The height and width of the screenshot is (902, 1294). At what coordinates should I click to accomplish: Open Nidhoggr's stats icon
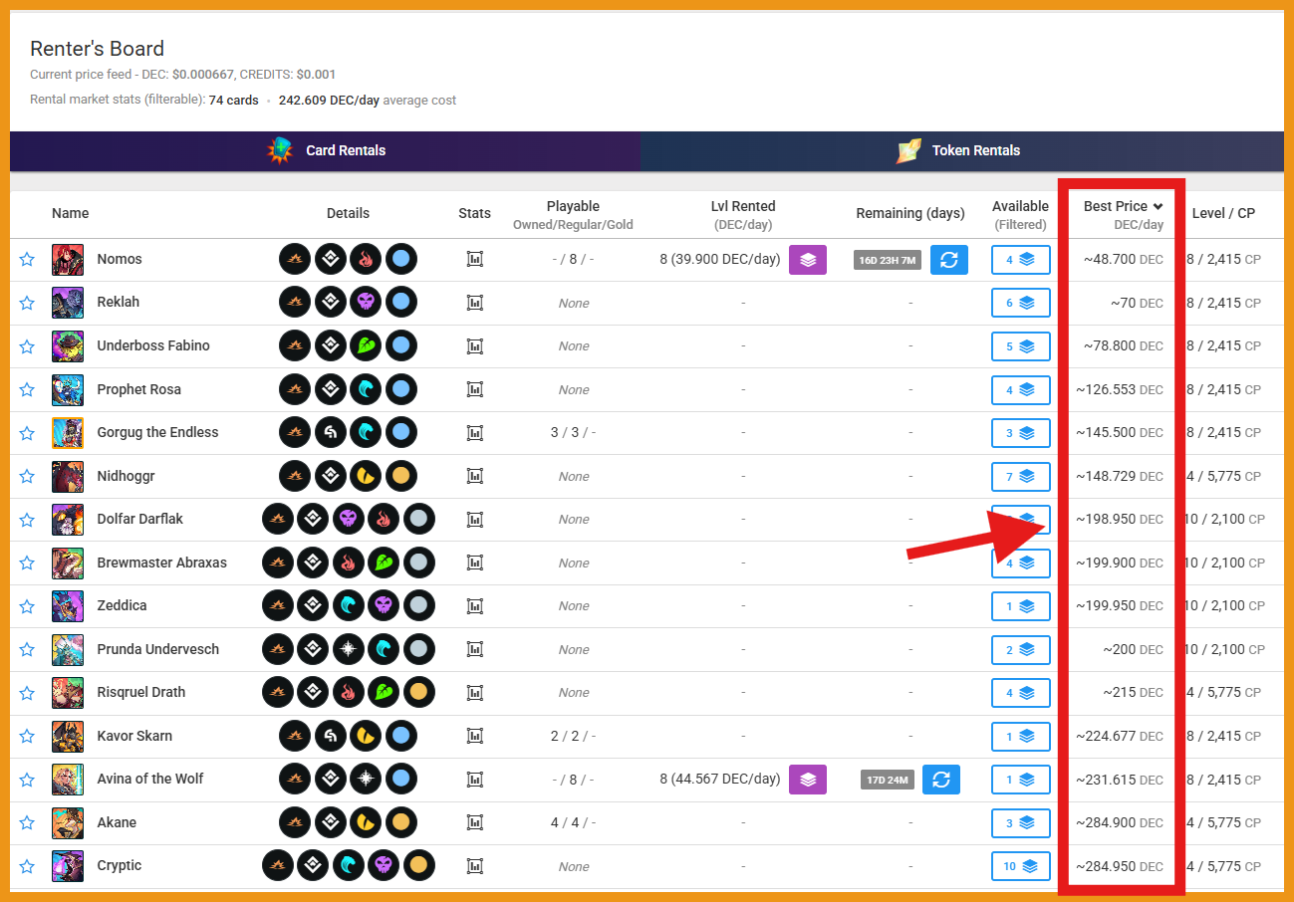(x=475, y=476)
